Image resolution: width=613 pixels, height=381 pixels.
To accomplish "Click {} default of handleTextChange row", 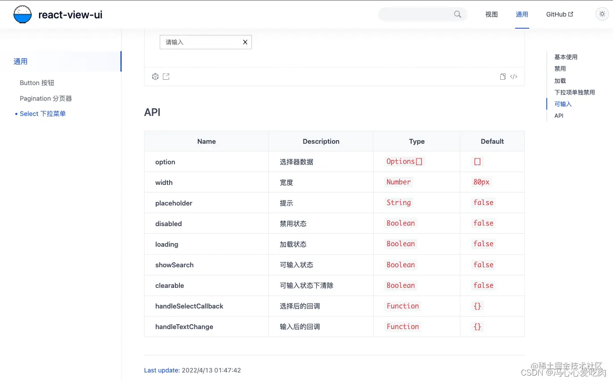I will (x=477, y=327).
